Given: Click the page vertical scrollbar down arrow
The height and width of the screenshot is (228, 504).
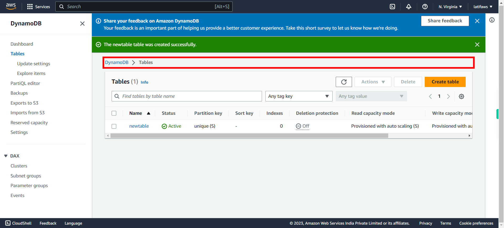Looking at the screenshot, I should point(501,225).
